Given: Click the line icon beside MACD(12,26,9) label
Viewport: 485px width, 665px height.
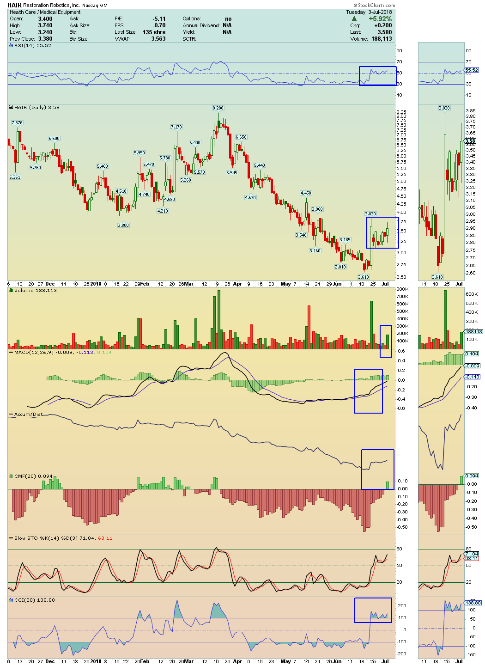Looking at the screenshot, I should [x=11, y=353].
